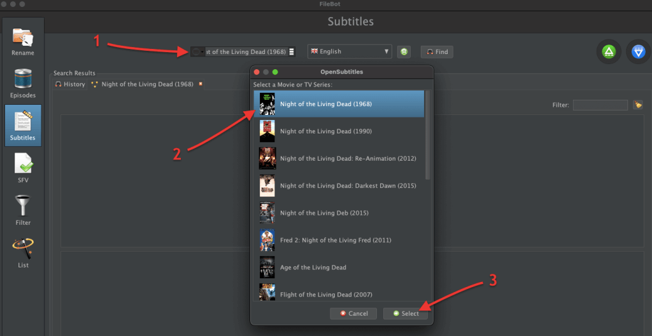Click the 1990 movie poster thumbnail
Viewport: 652px width, 336px height.
[267, 131]
